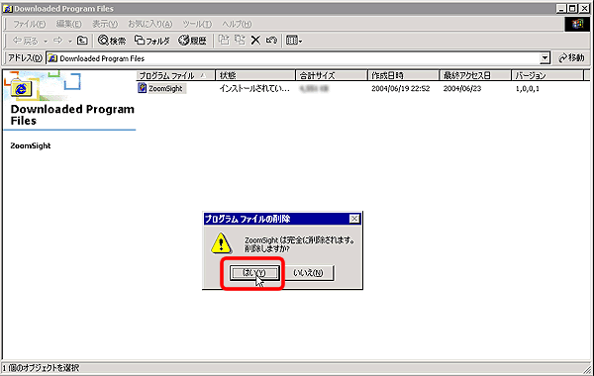Sort by 合計サイズ column header
This screenshot has height=376, width=594.
coord(331,75)
